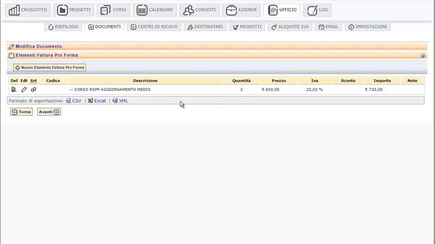Click the Importo column header

(382, 81)
